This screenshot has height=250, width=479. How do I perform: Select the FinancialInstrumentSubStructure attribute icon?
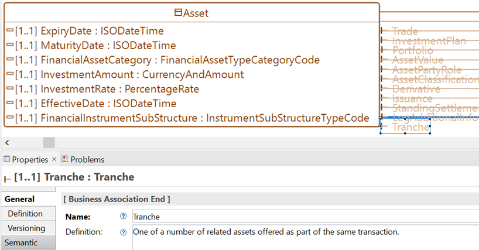coord(10,117)
